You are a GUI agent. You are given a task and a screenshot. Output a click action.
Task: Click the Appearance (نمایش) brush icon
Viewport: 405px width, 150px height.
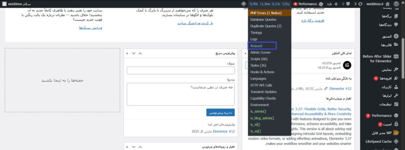pyautogui.click(x=396, y=69)
